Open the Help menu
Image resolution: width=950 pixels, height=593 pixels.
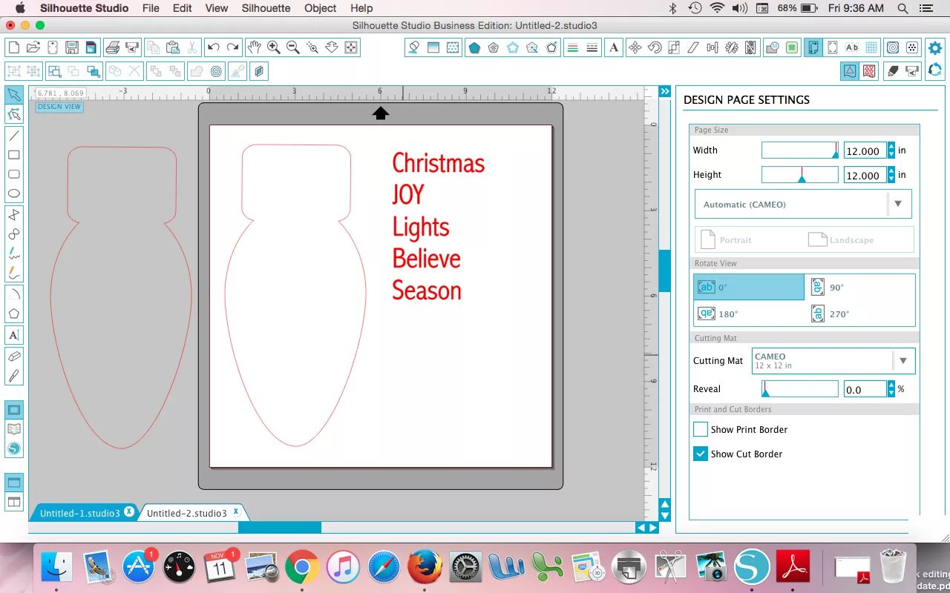coord(361,8)
